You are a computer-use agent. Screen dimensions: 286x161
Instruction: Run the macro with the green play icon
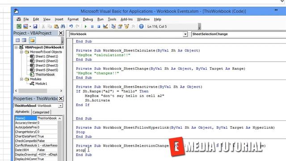click(85, 26)
